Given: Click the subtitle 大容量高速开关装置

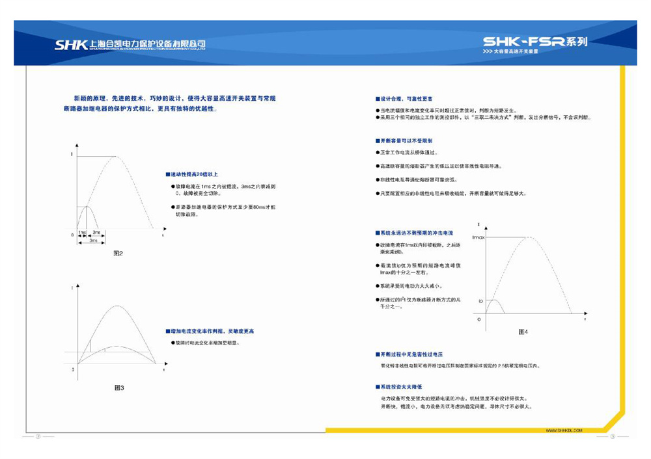Looking at the screenshot, I should point(516,51).
